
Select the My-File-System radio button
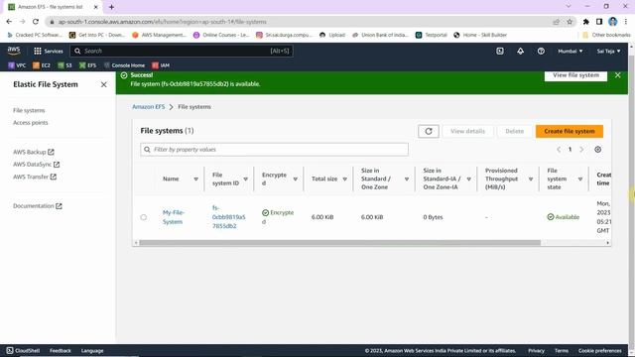[x=143, y=217]
